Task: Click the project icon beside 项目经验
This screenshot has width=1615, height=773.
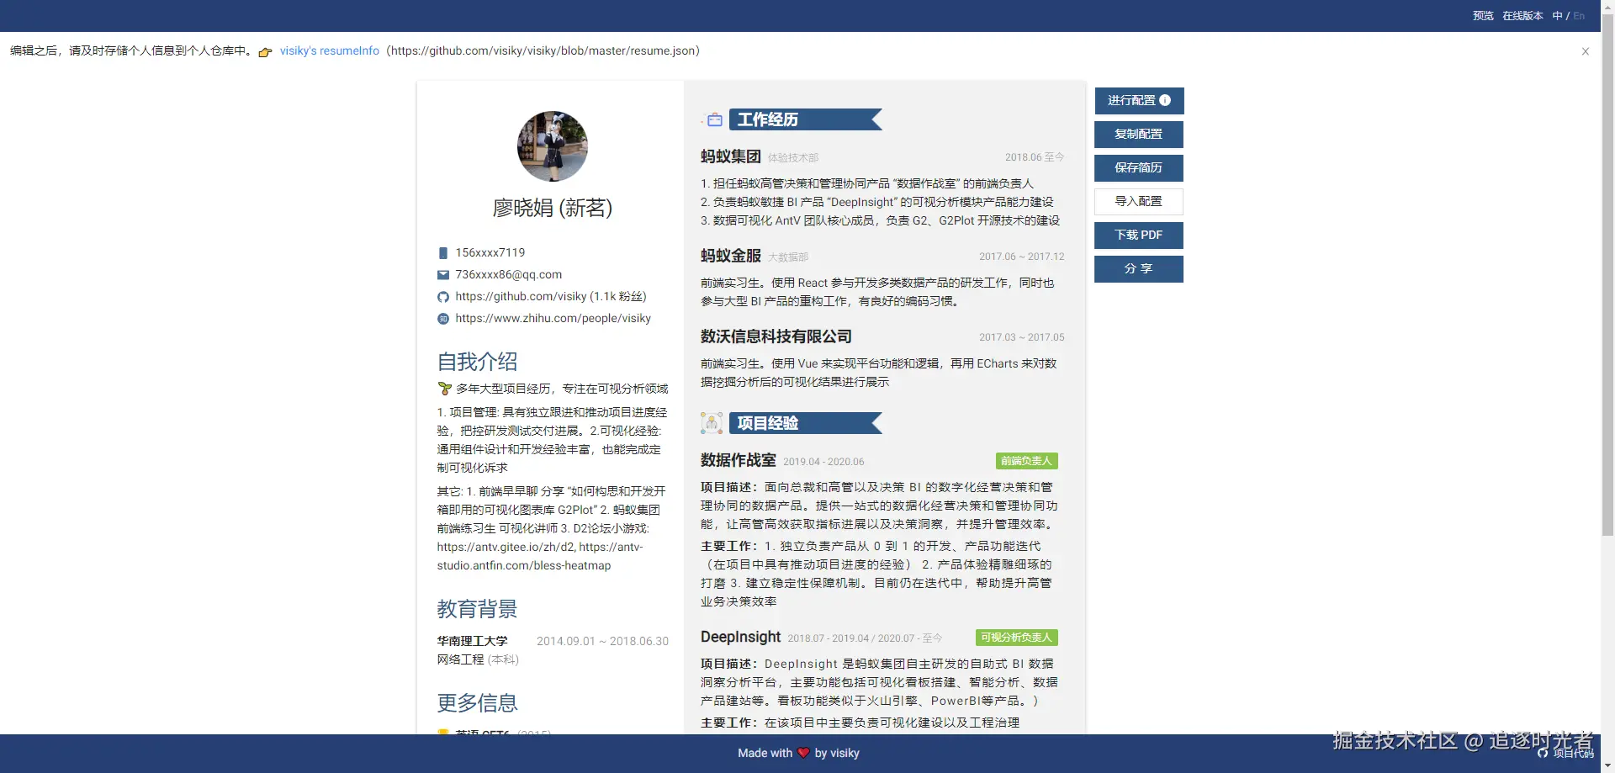Action: (x=712, y=423)
